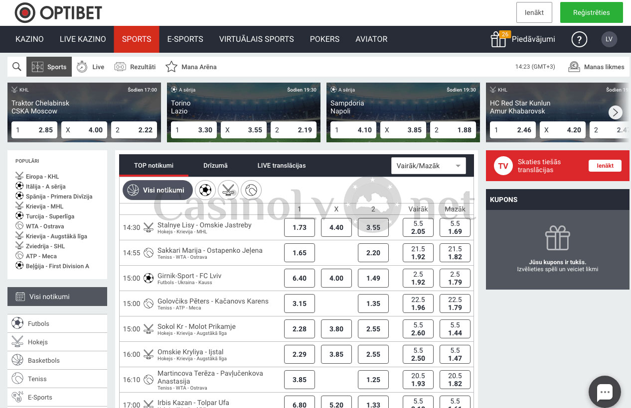
Task: Open the Piedāvājumi gift icon
Action: pyautogui.click(x=498, y=39)
